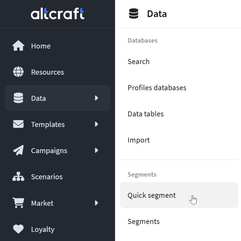Expand the Campaigns submenu arrow
The image size is (241, 241).
pos(96,150)
